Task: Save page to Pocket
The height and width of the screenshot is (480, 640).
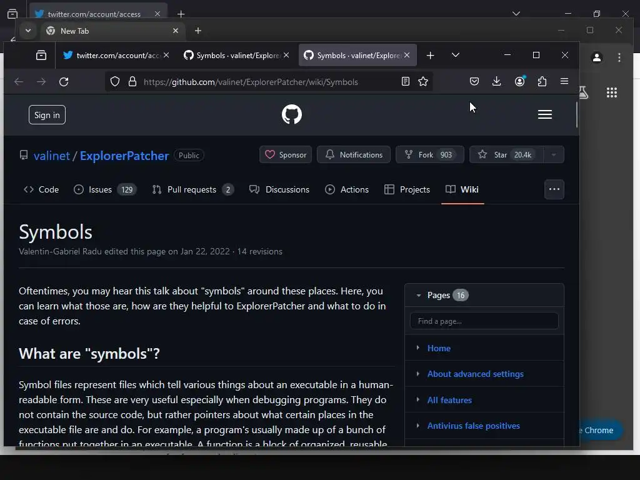Action: pyautogui.click(x=474, y=82)
